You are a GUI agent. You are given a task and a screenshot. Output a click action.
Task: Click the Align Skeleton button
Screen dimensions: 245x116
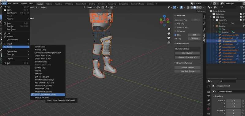pos(187,53)
